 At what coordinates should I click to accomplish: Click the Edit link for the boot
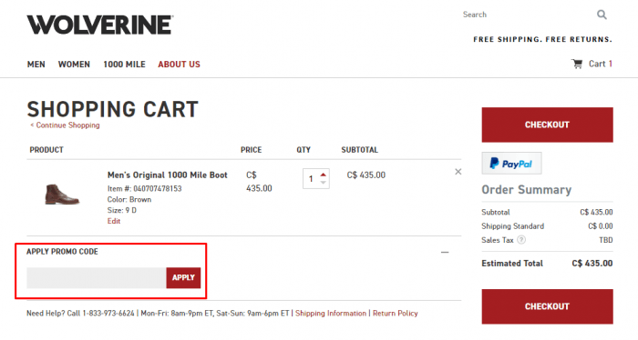(114, 221)
